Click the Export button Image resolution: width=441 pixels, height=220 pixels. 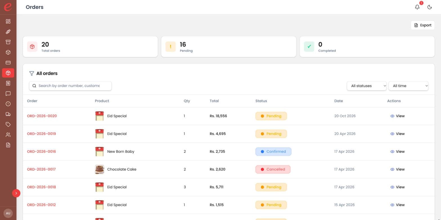423,25
